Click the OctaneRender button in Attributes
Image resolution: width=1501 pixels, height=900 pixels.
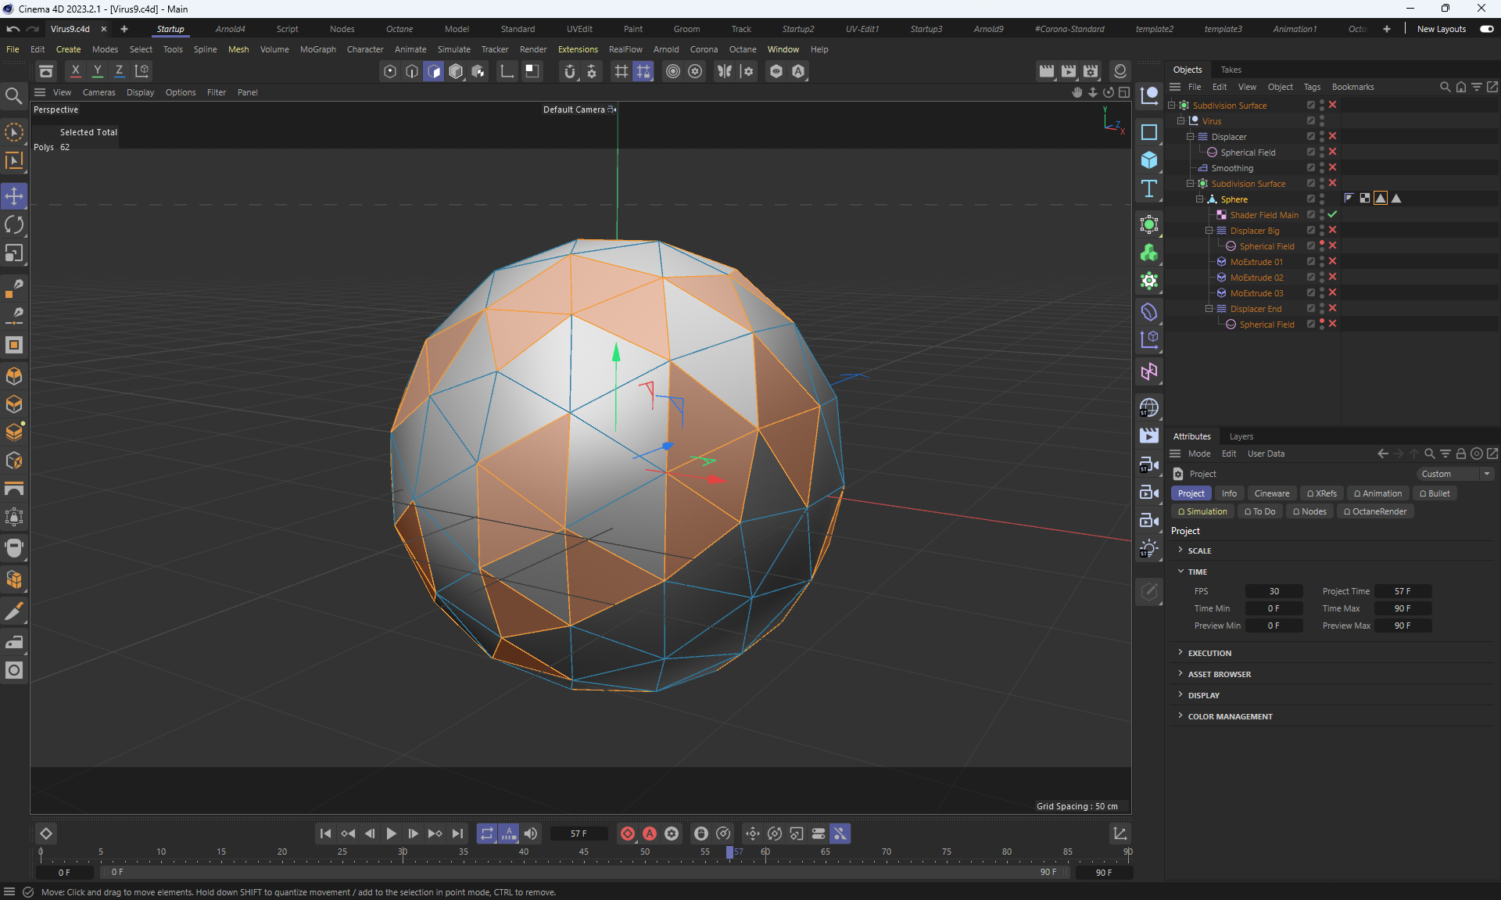click(x=1374, y=511)
